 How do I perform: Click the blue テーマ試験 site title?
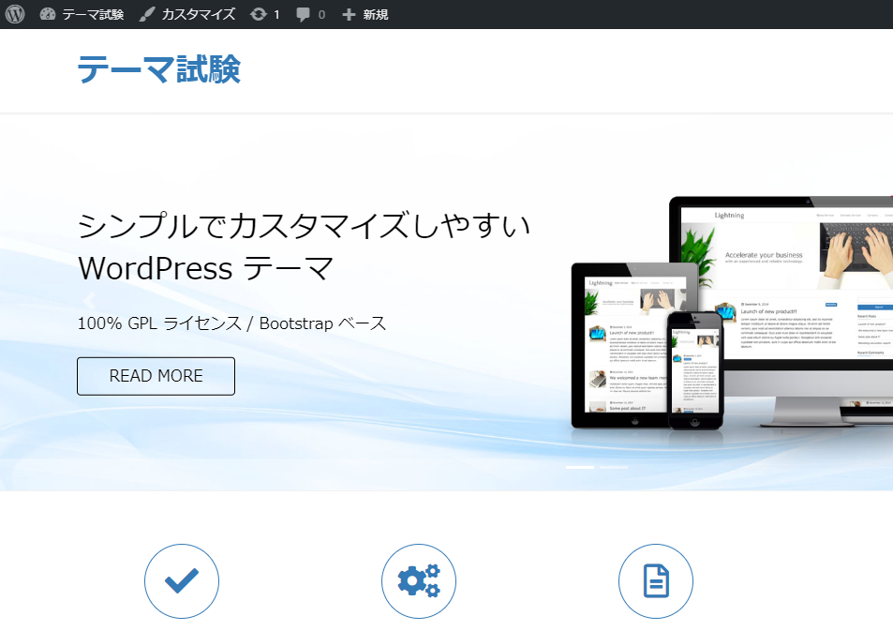[158, 69]
